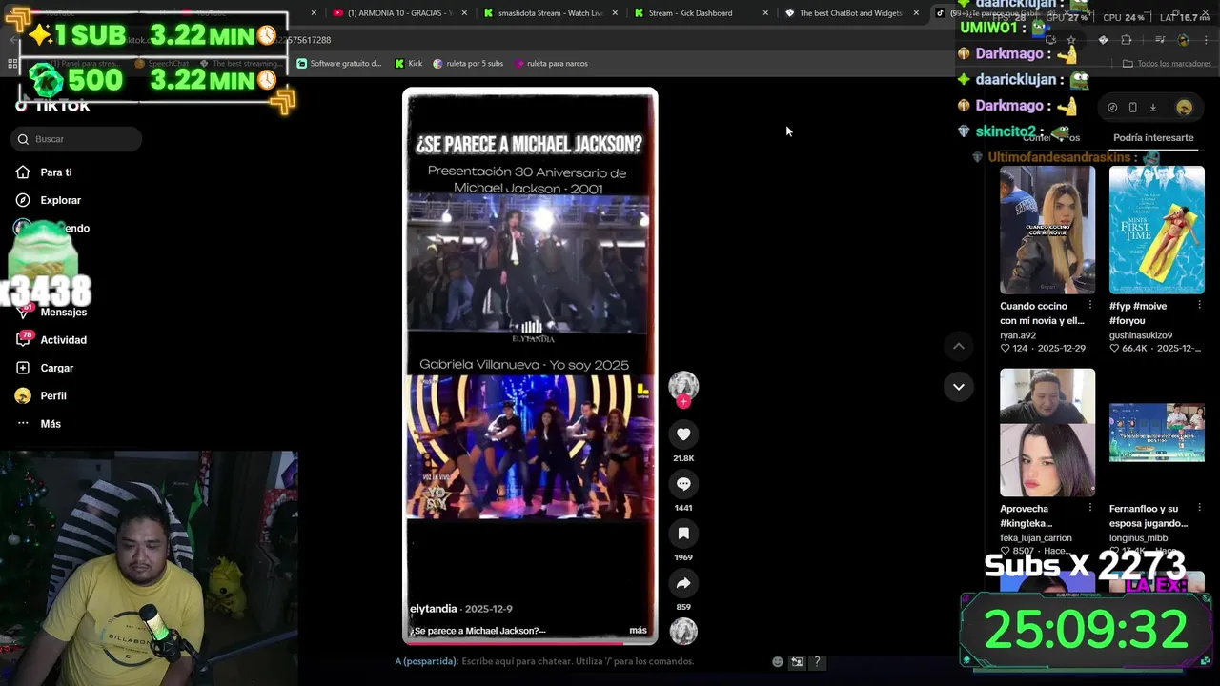Open the author avatar above like button

pyautogui.click(x=683, y=385)
